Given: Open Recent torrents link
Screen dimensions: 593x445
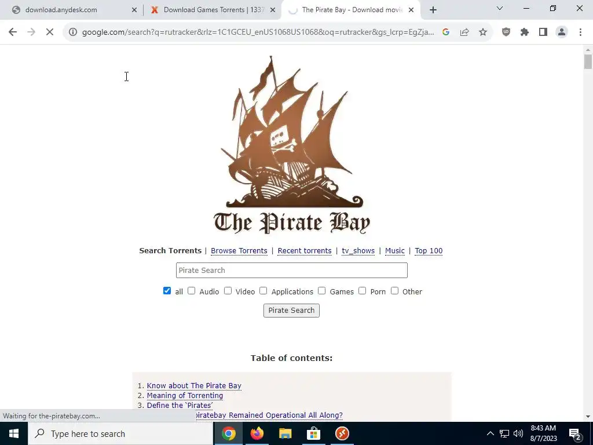Looking at the screenshot, I should (305, 250).
